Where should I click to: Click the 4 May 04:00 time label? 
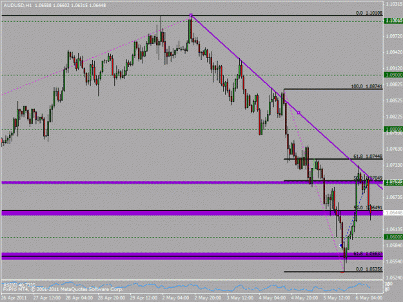(272, 297)
